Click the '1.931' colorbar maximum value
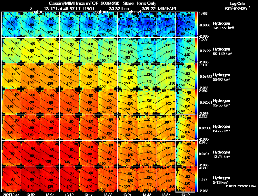The image size is (258, 196). [x=203, y=65]
